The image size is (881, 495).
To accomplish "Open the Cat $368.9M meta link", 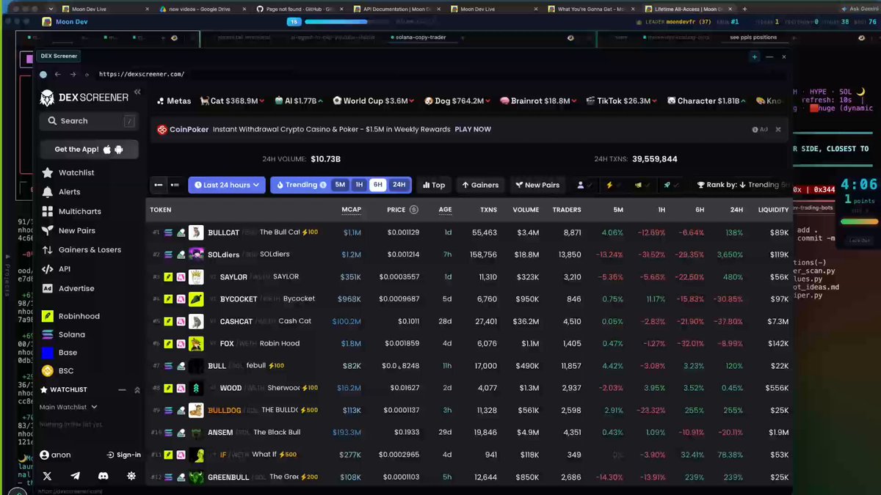I will pyautogui.click(x=233, y=101).
